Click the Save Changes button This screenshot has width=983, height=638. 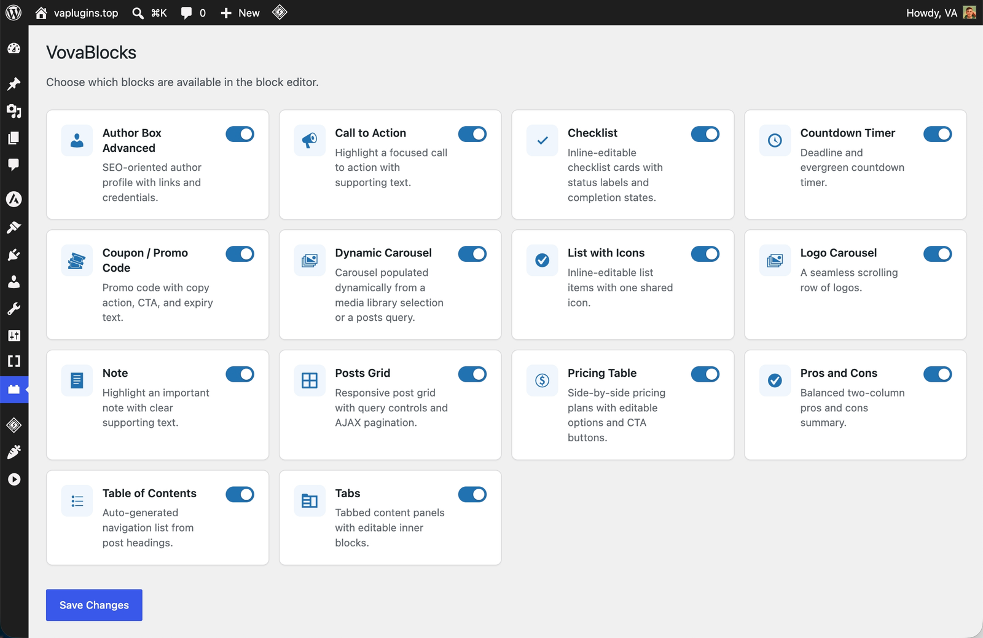[x=94, y=605]
